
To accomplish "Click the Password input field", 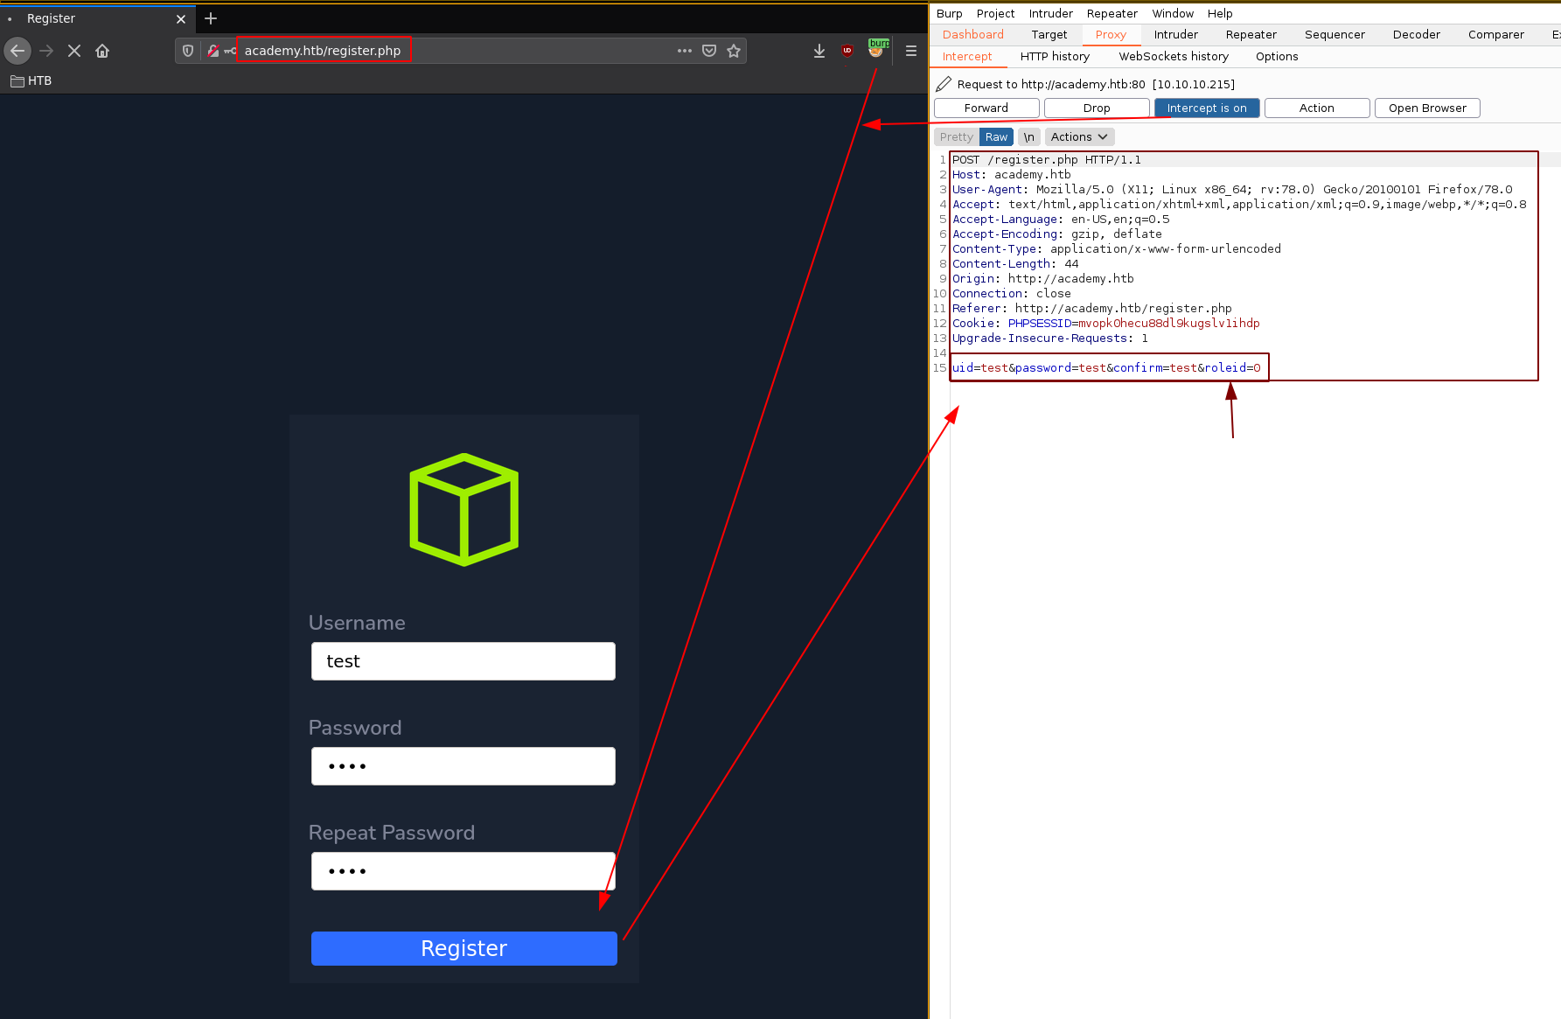I will 463,766.
